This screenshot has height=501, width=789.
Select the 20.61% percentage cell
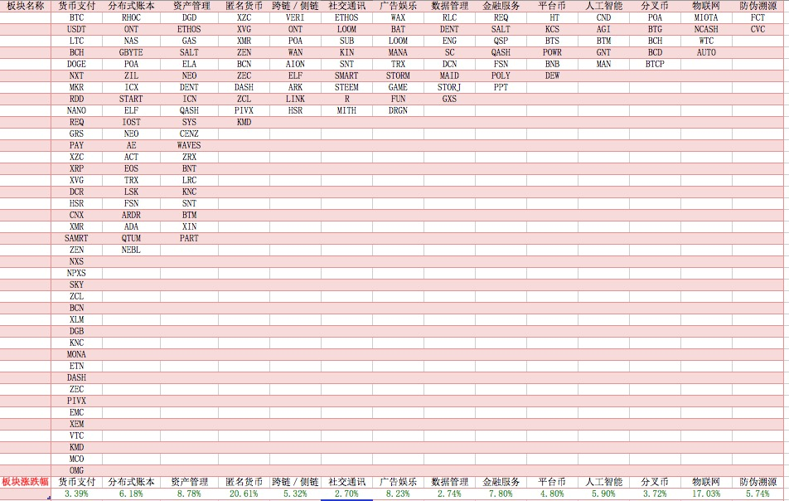[x=244, y=494]
